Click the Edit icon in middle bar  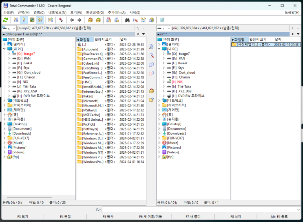[151, 55]
